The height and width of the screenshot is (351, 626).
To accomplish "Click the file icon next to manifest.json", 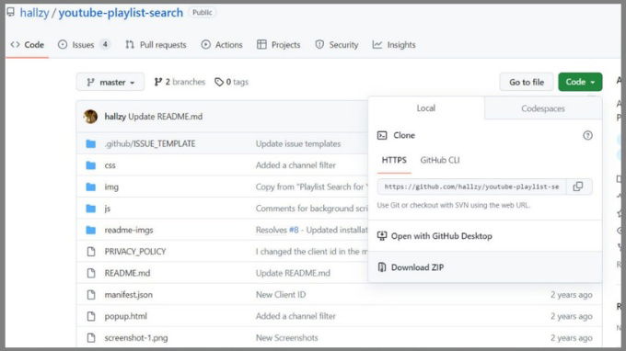I will pos(91,294).
